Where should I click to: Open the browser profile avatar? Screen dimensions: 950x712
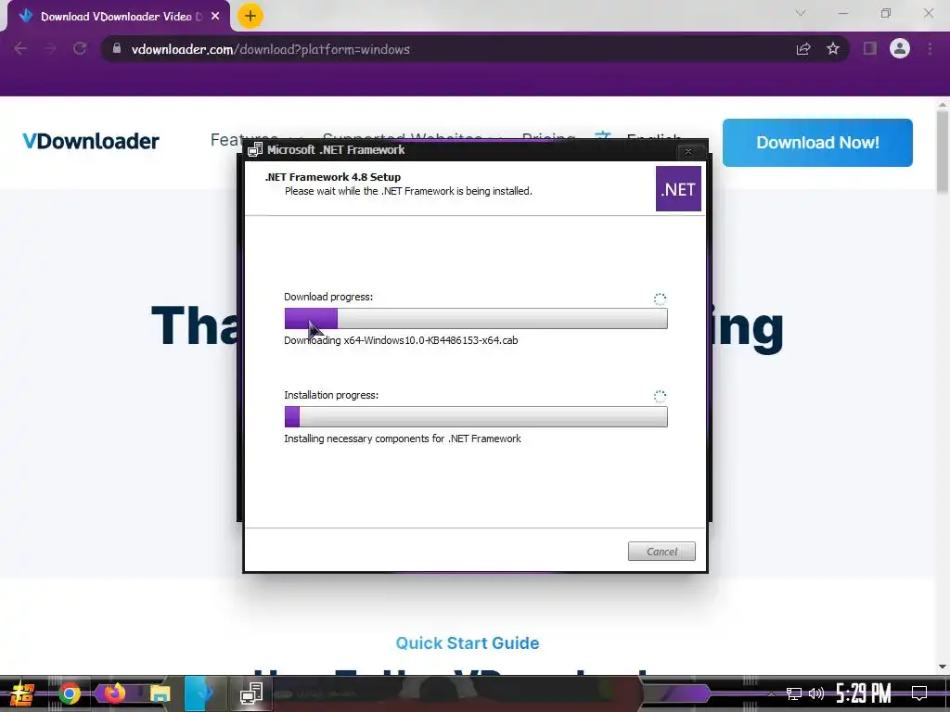point(900,48)
